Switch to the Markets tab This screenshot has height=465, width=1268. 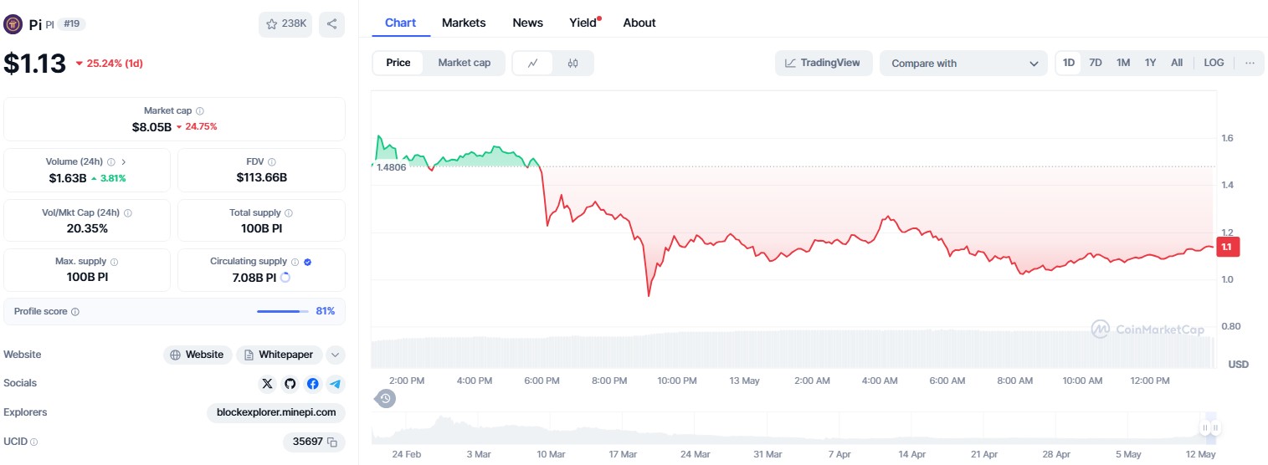click(464, 23)
